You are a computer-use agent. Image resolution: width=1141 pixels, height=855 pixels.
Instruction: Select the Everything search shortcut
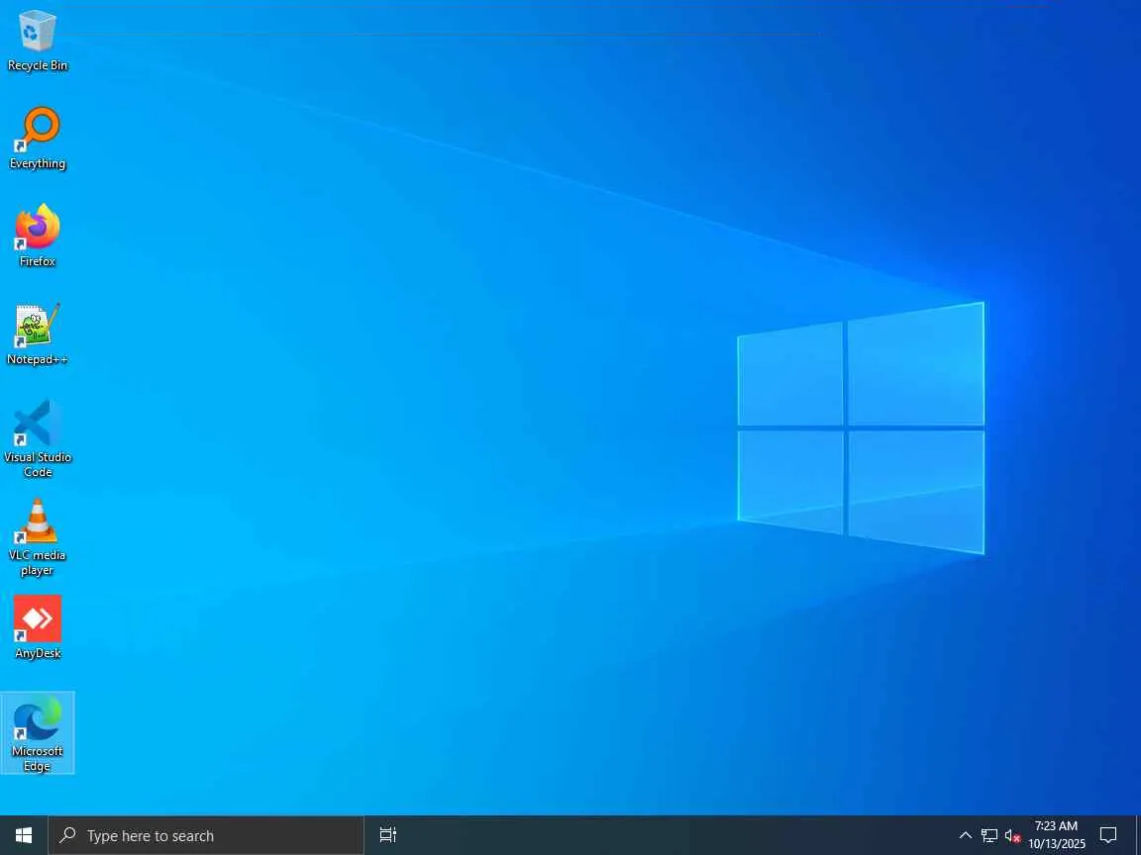[37, 139]
